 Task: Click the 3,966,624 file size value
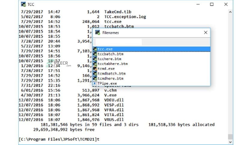88,95
